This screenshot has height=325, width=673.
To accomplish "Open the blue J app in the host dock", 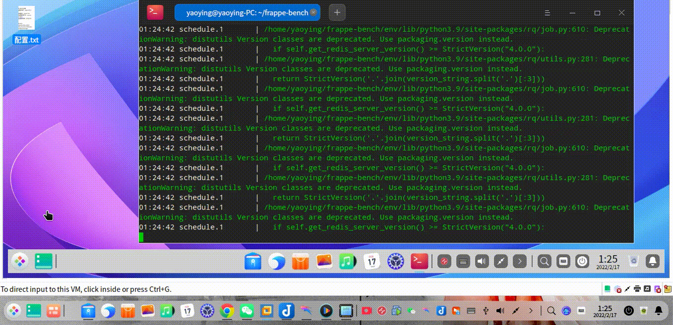I will [x=286, y=311].
